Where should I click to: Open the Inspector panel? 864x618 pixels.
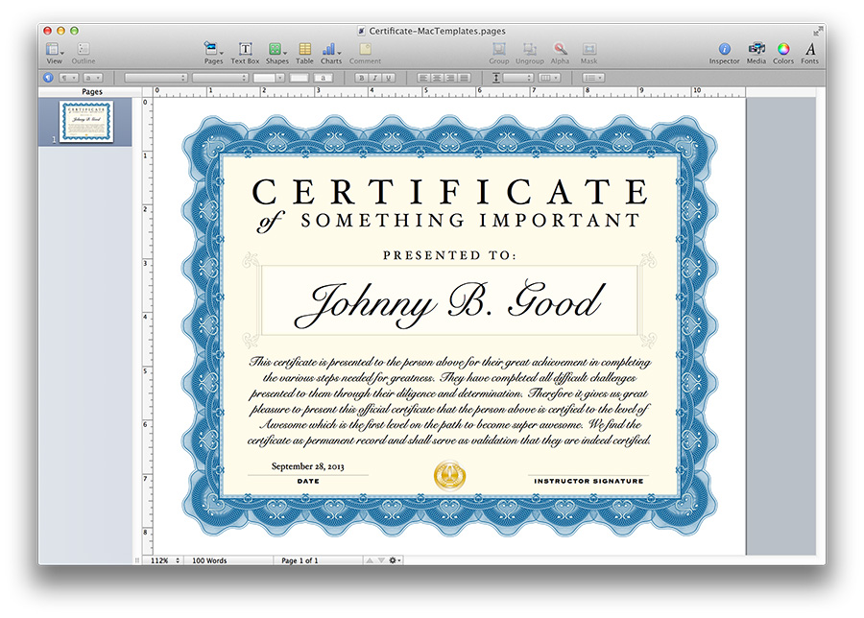coord(724,50)
